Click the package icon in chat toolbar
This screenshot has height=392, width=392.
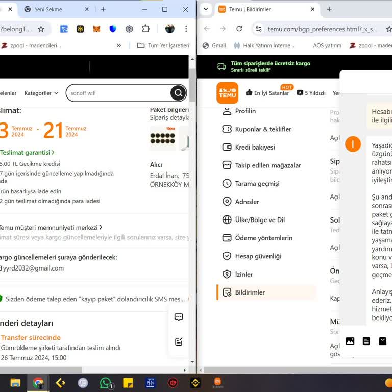(382, 341)
